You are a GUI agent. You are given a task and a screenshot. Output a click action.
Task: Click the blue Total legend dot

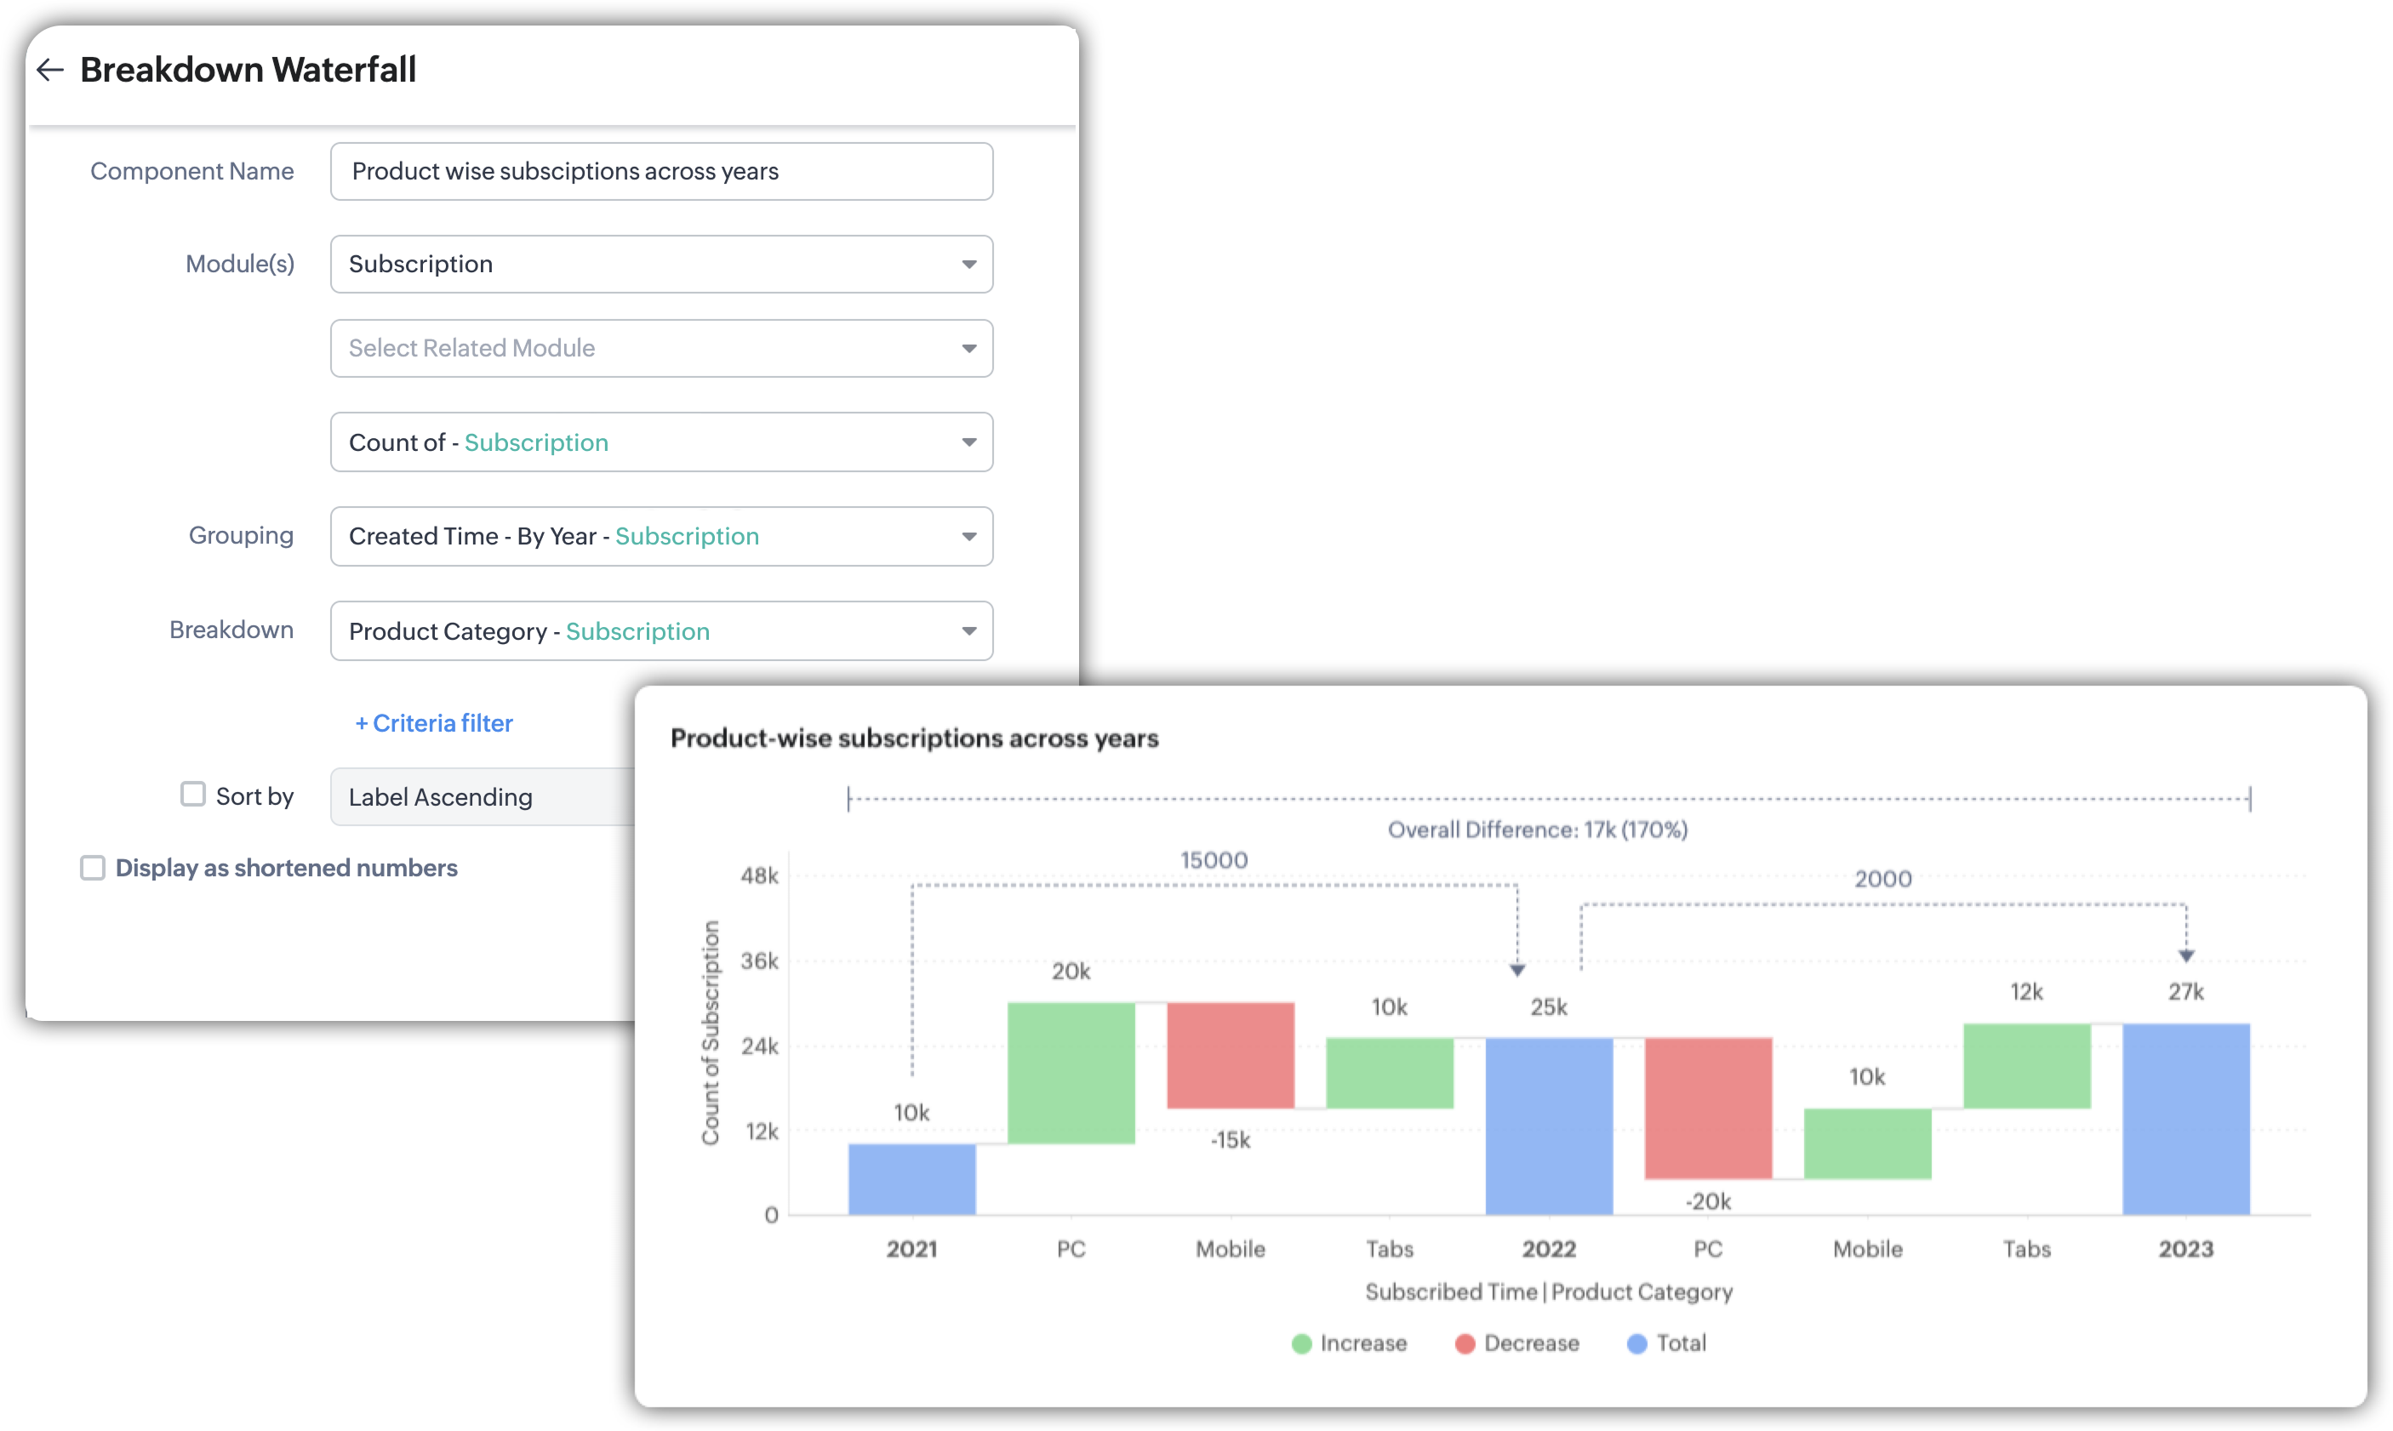1636,1343
